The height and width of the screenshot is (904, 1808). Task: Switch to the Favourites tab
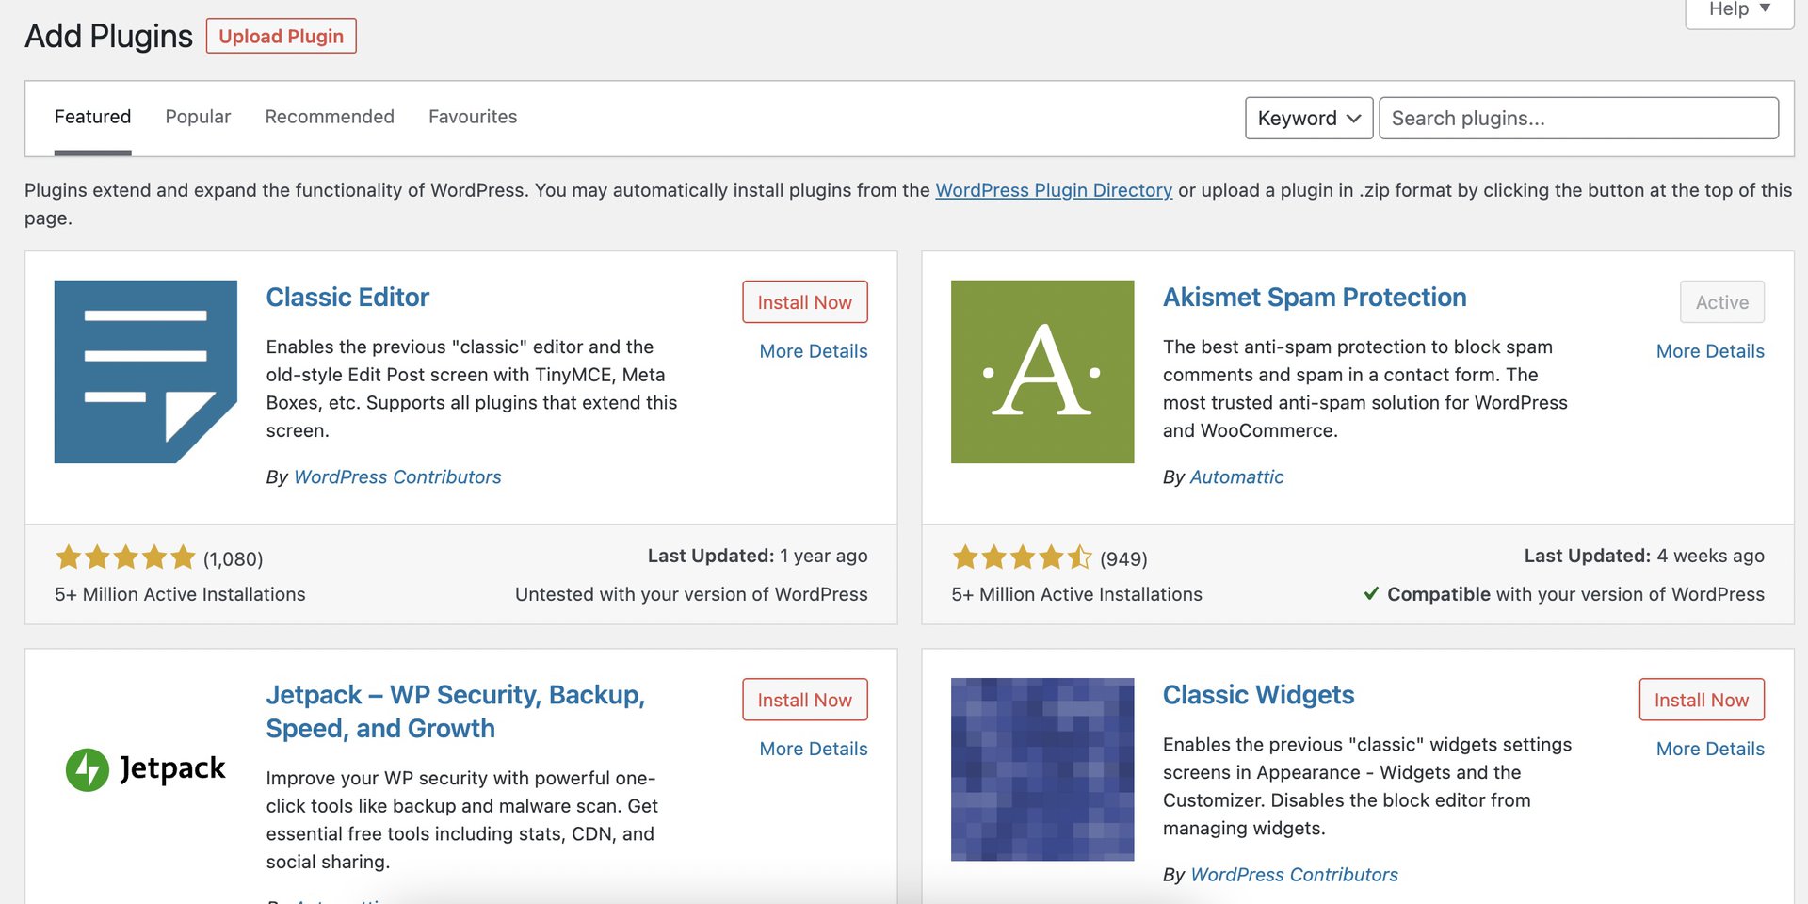[473, 117]
